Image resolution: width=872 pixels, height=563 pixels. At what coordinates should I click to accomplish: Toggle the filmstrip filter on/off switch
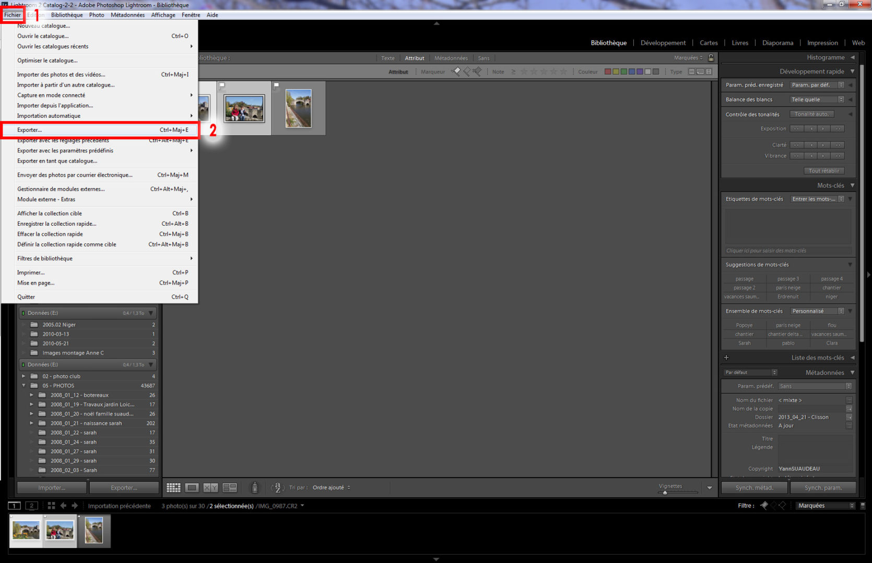(863, 506)
